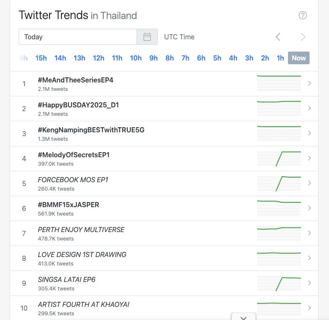Switch to 12h ago tab
329x320 pixels.
(99, 58)
